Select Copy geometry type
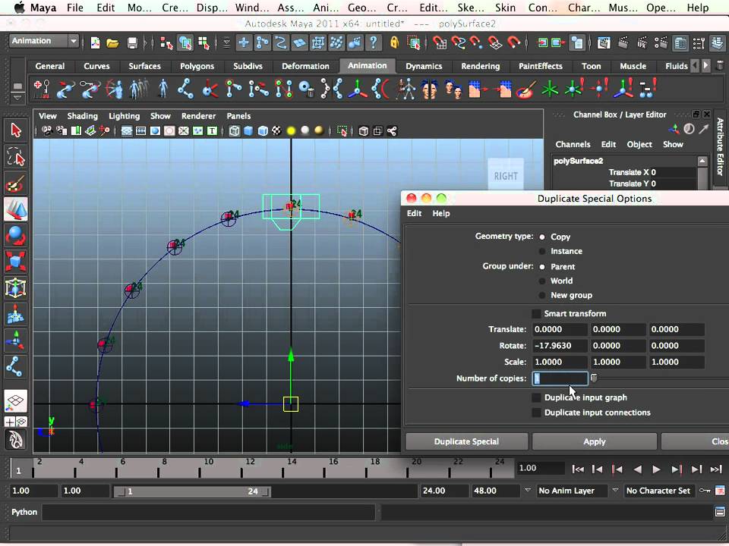Screen dimensions: 729x546 (x=542, y=237)
